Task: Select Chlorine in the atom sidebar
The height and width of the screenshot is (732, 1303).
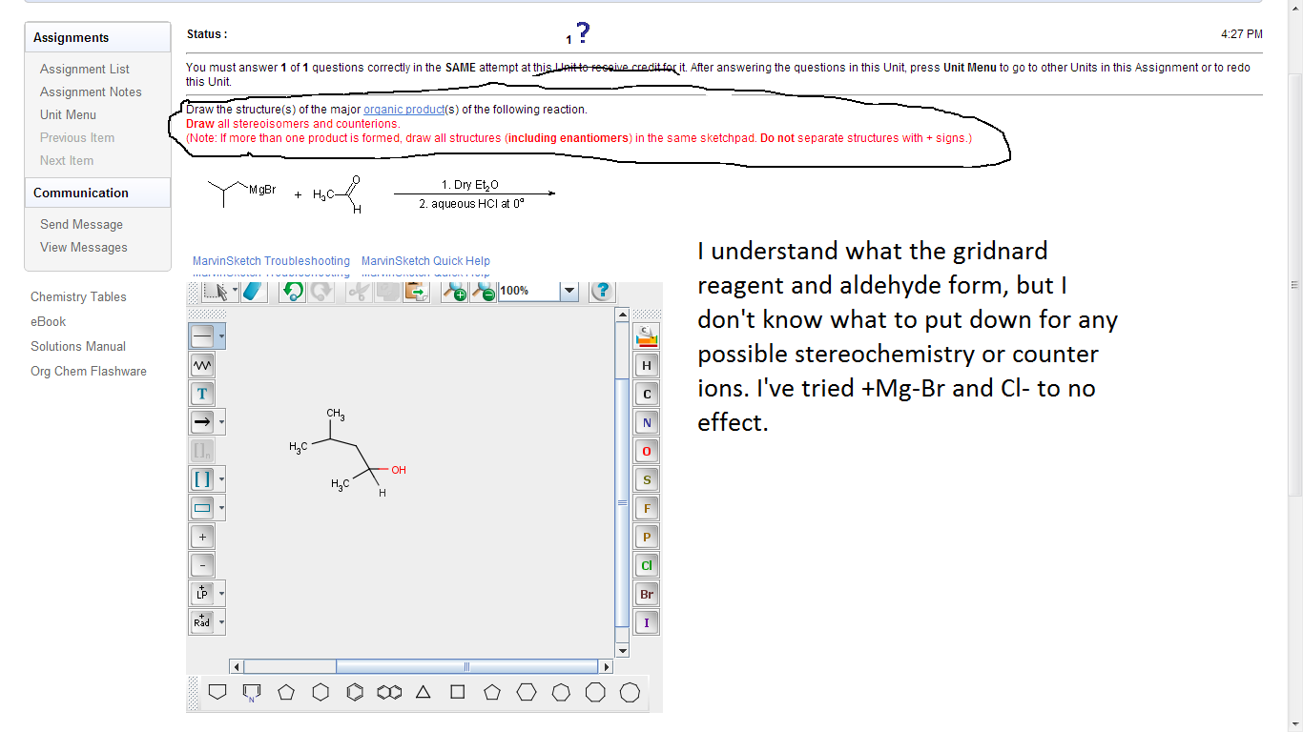Action: coord(647,565)
